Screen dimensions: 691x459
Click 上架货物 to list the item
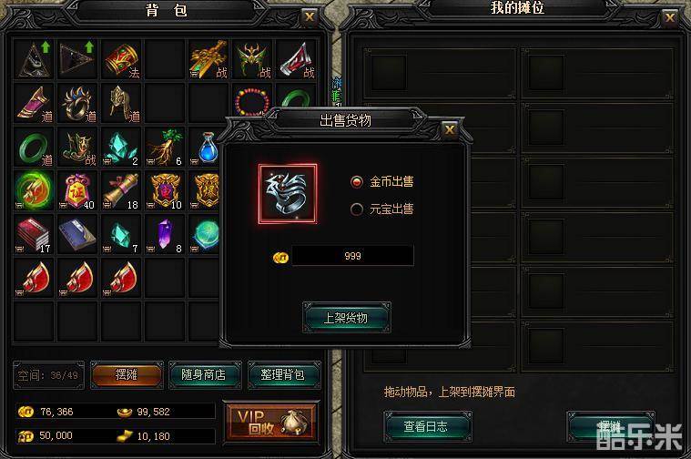(x=346, y=318)
